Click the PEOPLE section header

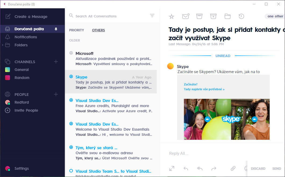click(x=22, y=95)
